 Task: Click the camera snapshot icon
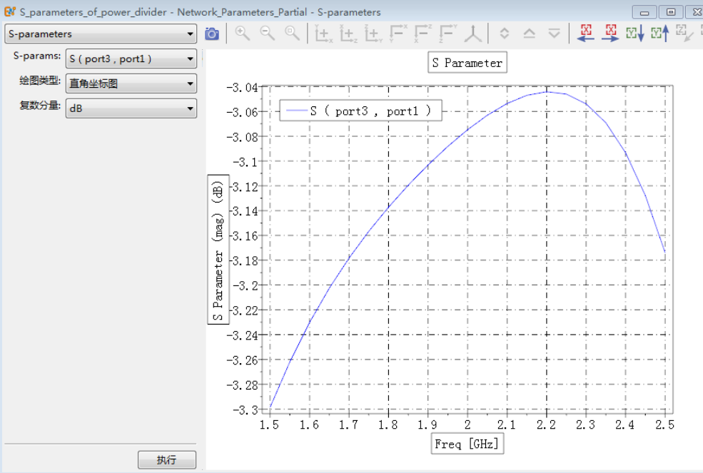tap(212, 34)
